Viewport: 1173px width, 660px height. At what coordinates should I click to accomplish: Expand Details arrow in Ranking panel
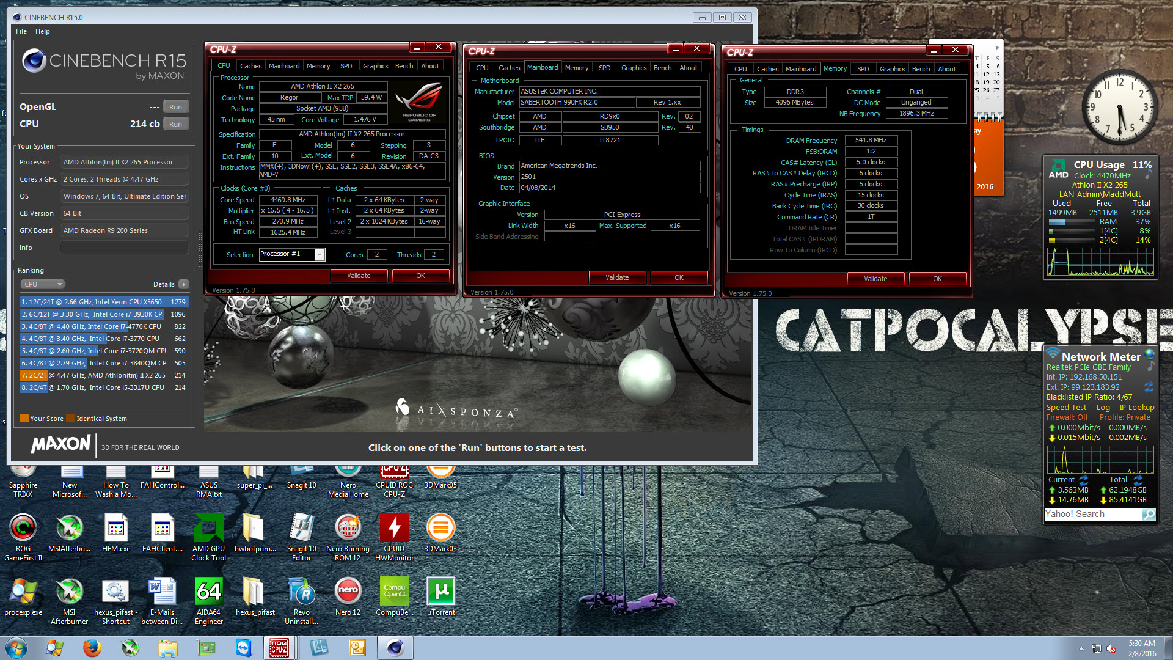(x=184, y=284)
